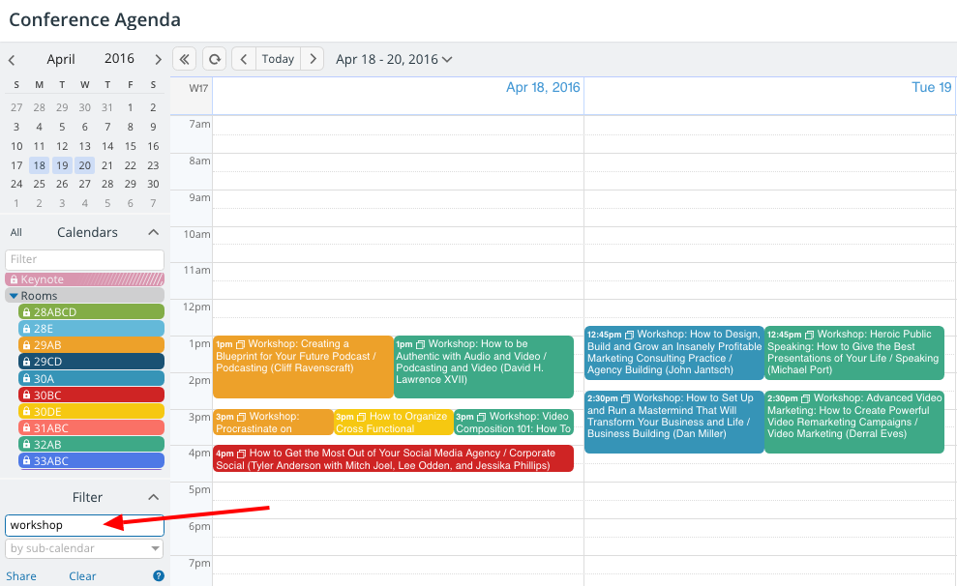
Task: Toggle the 31ABC room calendar
Action: click(92, 427)
